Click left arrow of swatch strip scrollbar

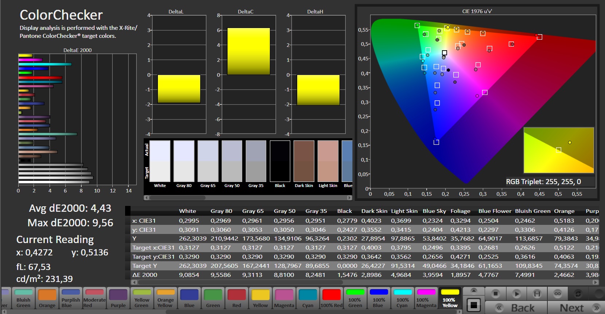[x=146, y=198]
